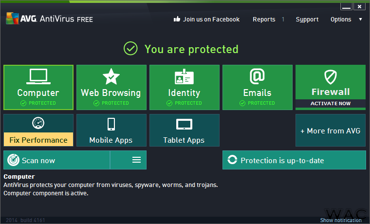The image size is (370, 224).
Task: Click Join us on Facebook link
Action: click(x=211, y=19)
